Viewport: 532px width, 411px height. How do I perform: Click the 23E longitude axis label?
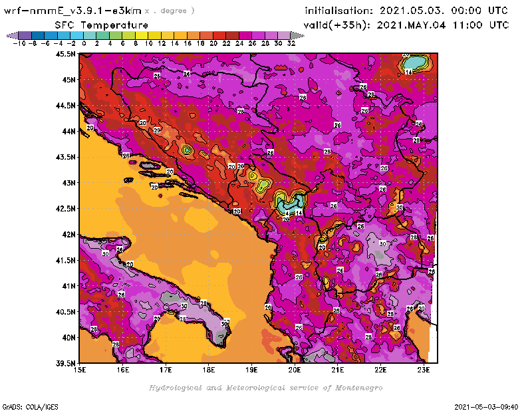pos(424,370)
